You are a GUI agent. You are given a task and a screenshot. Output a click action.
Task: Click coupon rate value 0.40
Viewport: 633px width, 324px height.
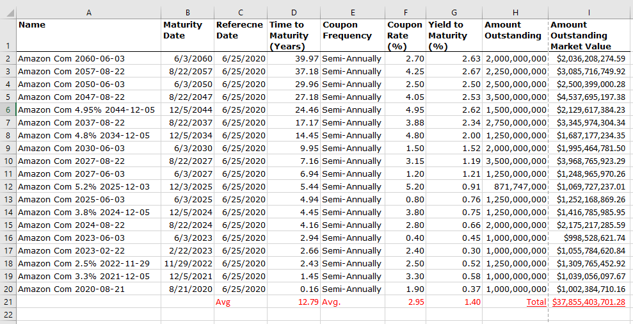406,238
